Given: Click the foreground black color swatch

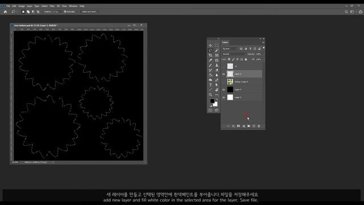Looking at the screenshot, I should pos(212,101).
